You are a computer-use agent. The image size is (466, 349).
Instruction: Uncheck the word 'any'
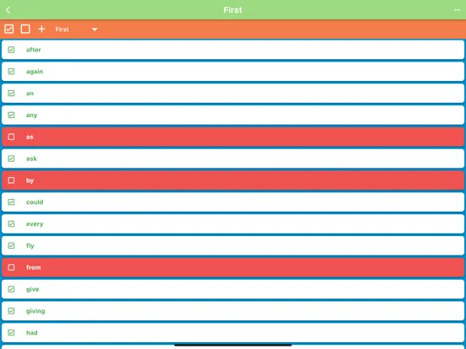tap(11, 115)
